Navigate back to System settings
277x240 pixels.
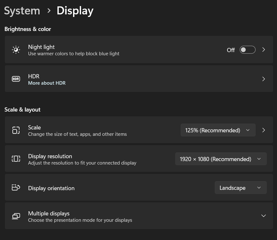(22, 11)
